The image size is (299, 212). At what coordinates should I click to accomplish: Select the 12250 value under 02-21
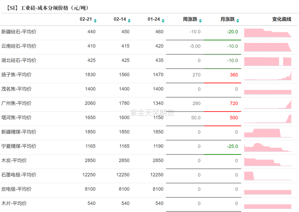89,175
